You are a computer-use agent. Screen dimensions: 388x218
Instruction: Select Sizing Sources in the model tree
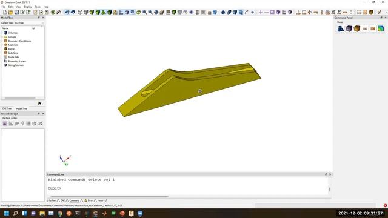16,65
